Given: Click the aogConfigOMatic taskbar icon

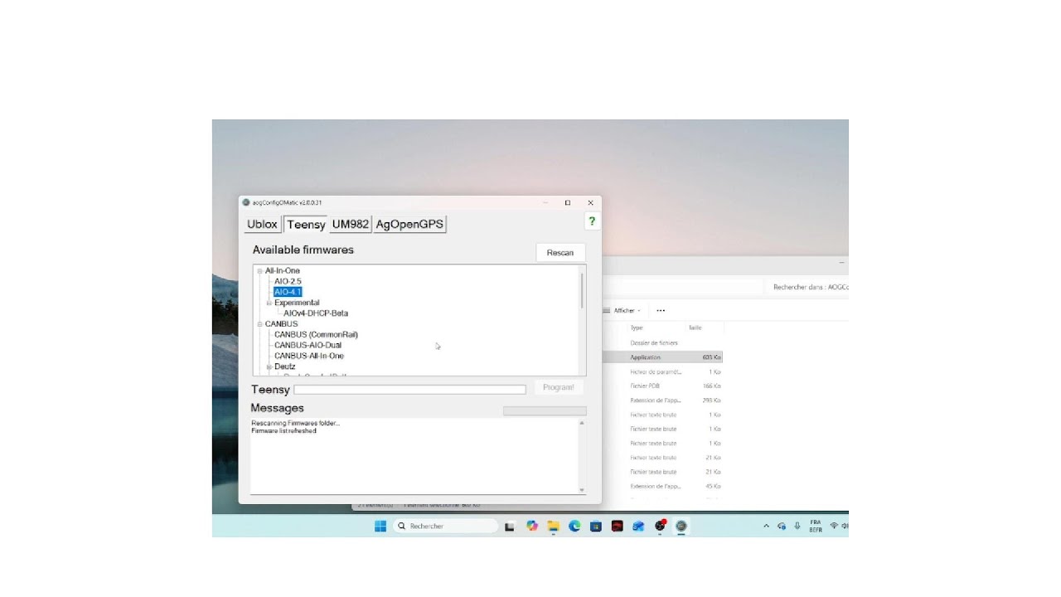Looking at the screenshot, I should [x=681, y=526].
